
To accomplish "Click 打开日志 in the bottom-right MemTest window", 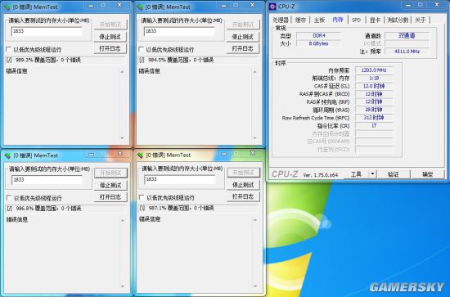I will pyautogui.click(x=243, y=197).
